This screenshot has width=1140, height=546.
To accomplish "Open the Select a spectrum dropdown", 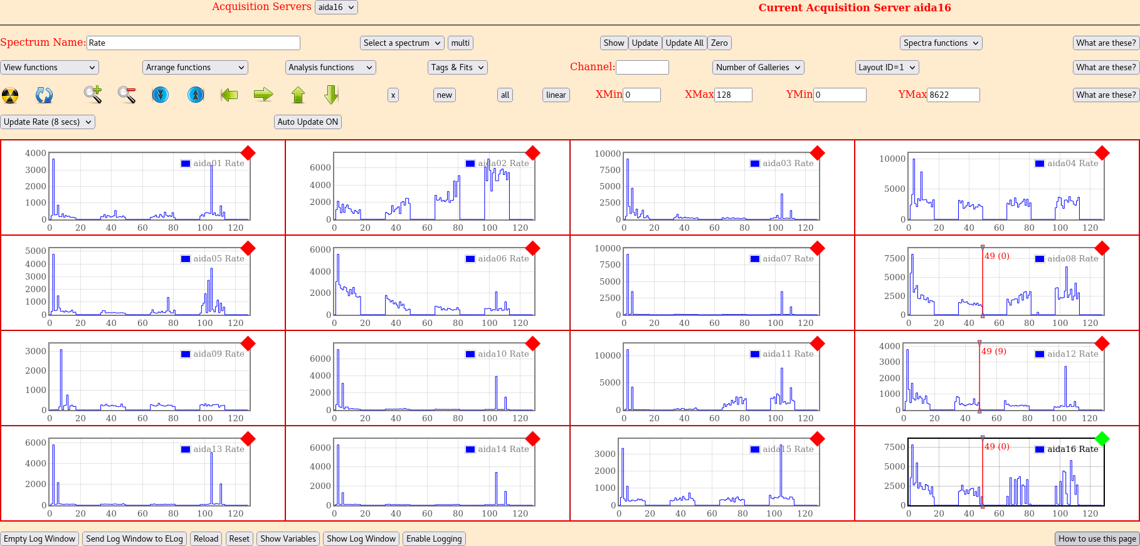I will pyautogui.click(x=402, y=43).
